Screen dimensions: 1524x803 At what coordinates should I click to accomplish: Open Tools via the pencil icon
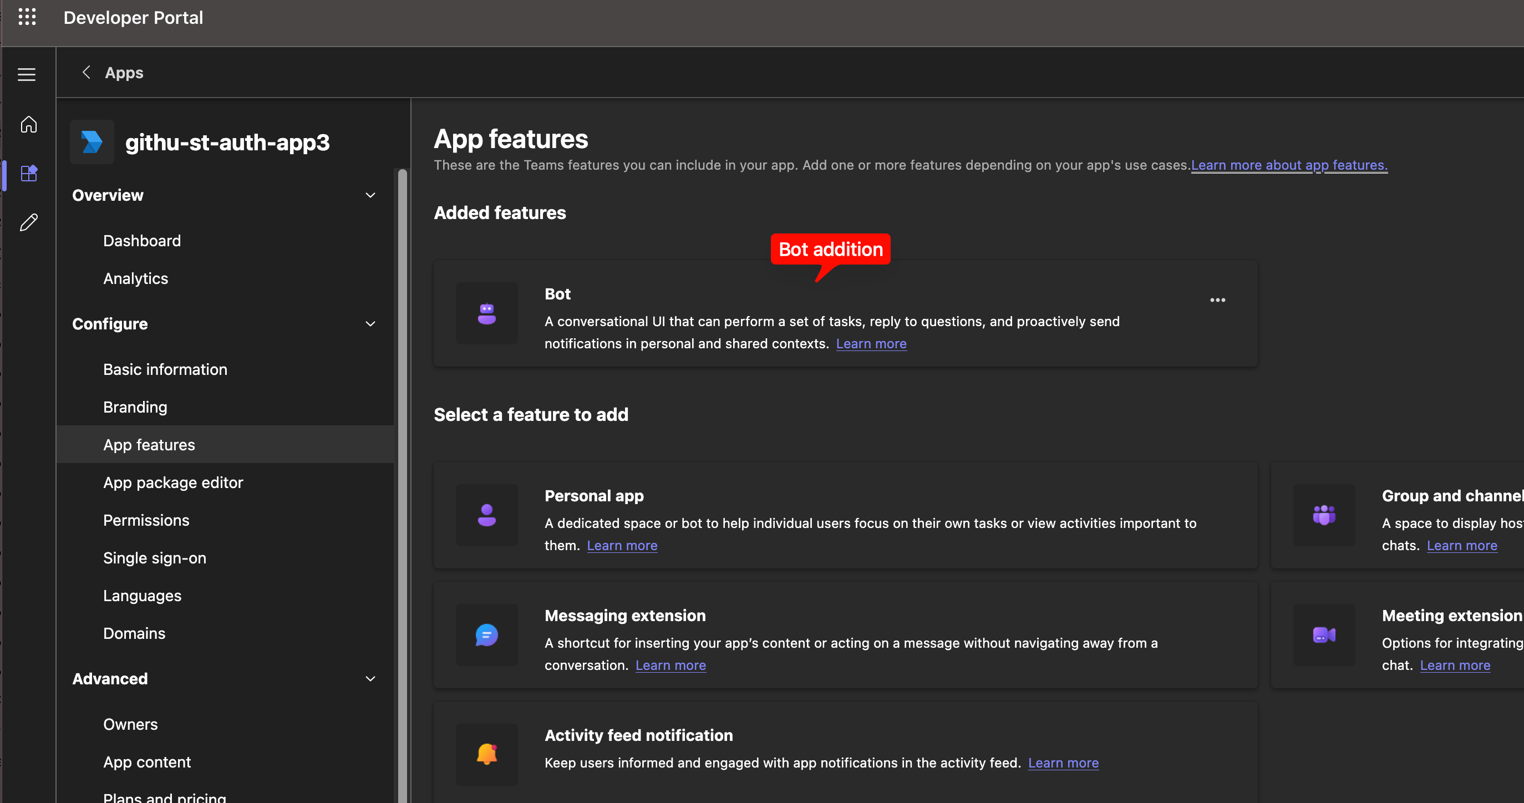28,222
